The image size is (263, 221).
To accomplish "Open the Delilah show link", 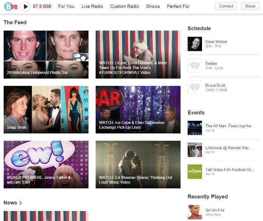I will point(211,64).
